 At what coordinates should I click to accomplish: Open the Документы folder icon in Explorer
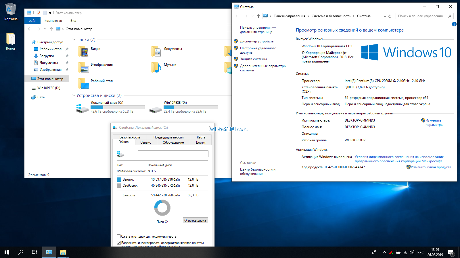click(x=156, y=52)
